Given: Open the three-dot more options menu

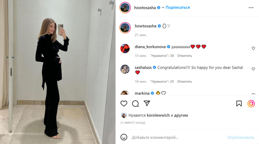Looking at the screenshot, I should click(251, 7).
